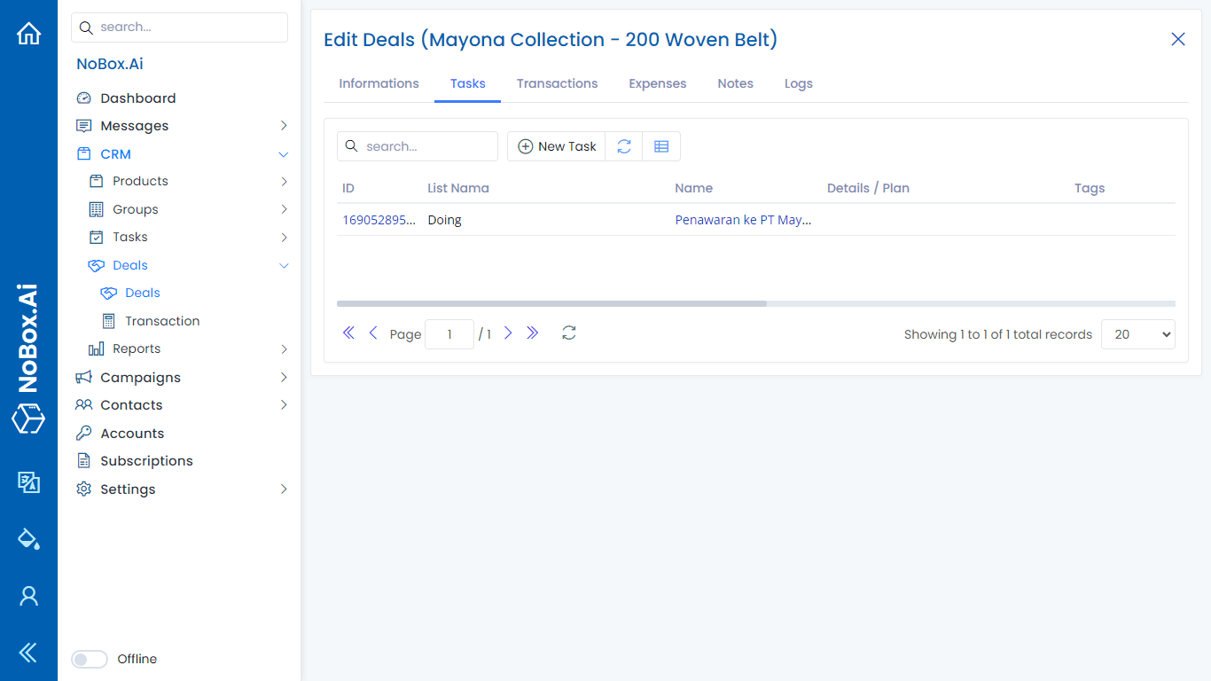Click the New Task button

557,146
